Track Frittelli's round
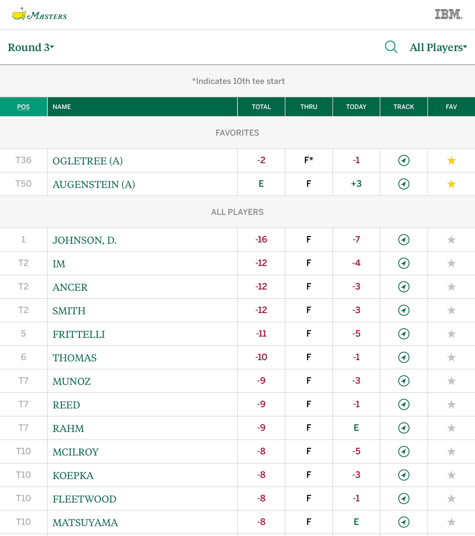 coord(404,334)
